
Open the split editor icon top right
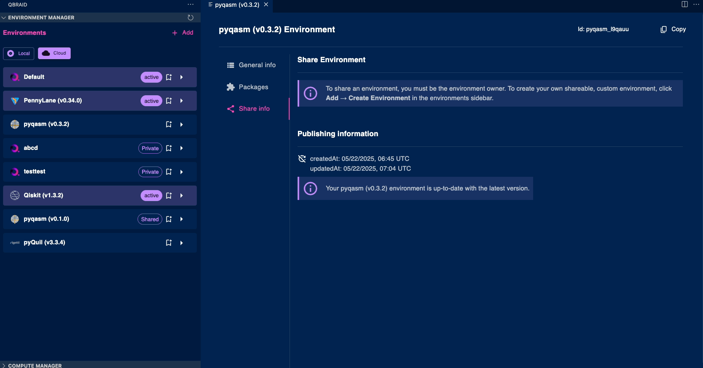[684, 4]
